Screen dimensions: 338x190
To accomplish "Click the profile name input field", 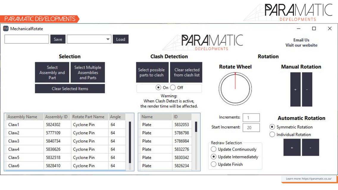I will 27,39.
